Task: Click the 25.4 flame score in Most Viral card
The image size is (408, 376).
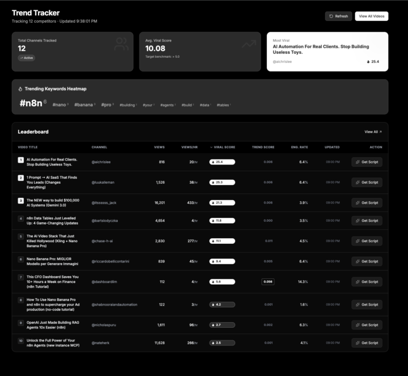Action: pos(373,62)
